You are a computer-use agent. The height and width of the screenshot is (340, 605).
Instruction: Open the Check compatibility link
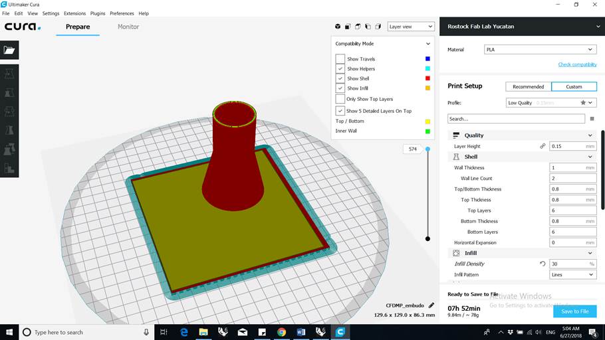click(577, 64)
